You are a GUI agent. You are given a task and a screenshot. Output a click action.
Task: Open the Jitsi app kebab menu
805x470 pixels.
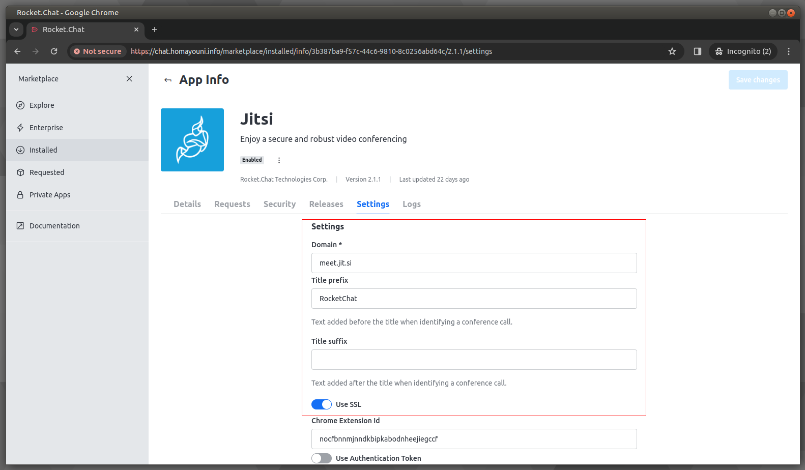pos(279,160)
